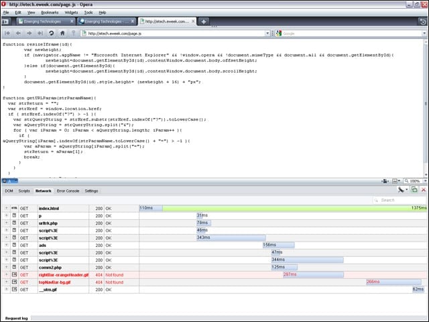
Task: Expand the __utm.gif request row
Action: coord(6,289)
